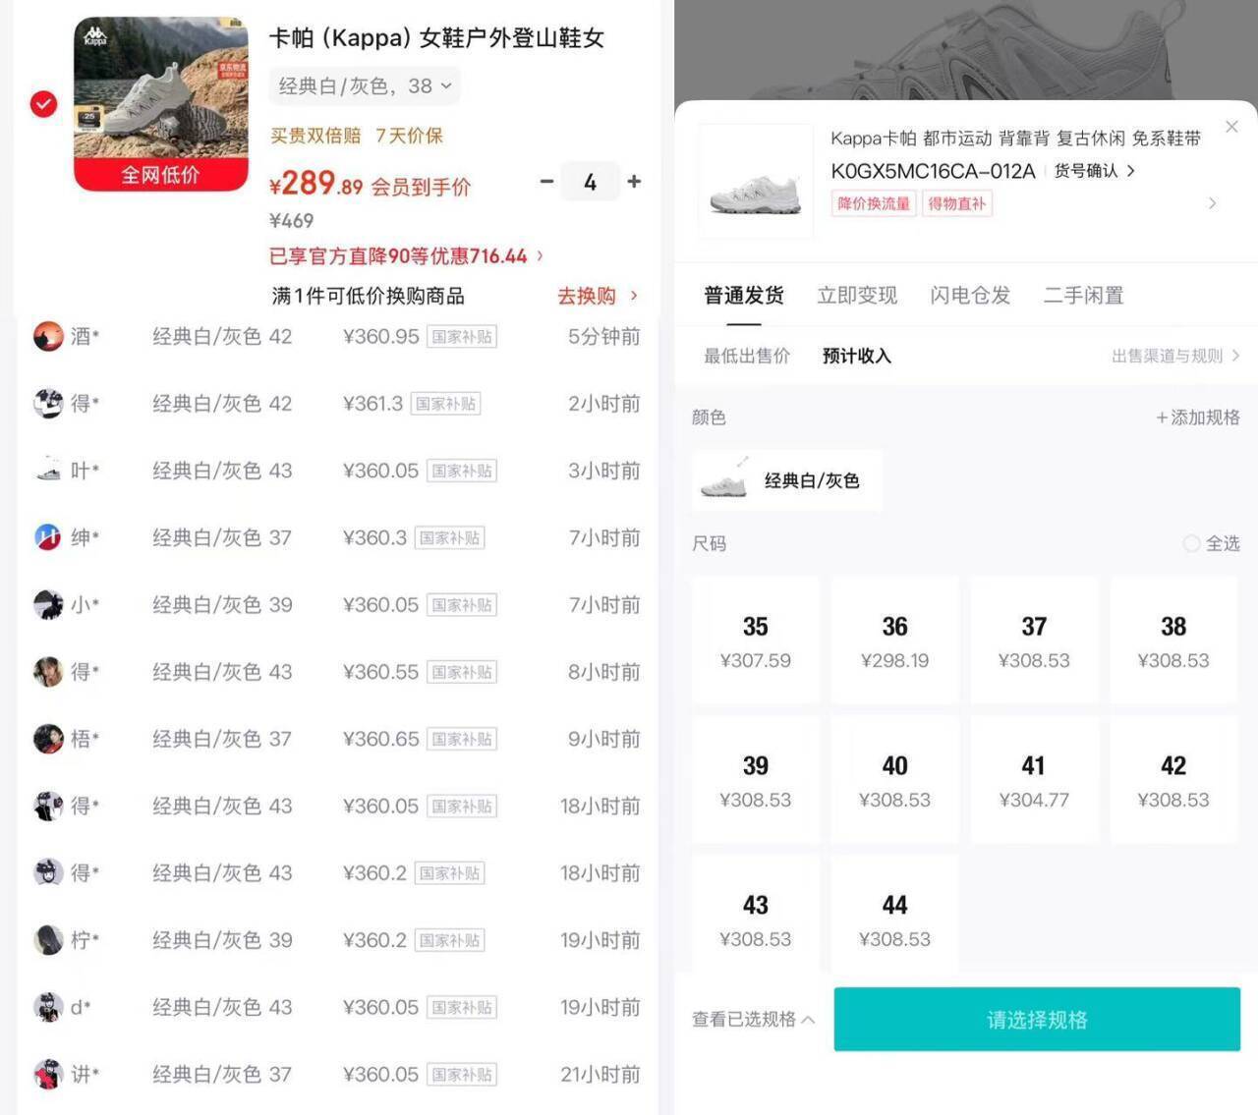Open the 二手闲置 tab
The image size is (1258, 1115).
(x=1083, y=296)
